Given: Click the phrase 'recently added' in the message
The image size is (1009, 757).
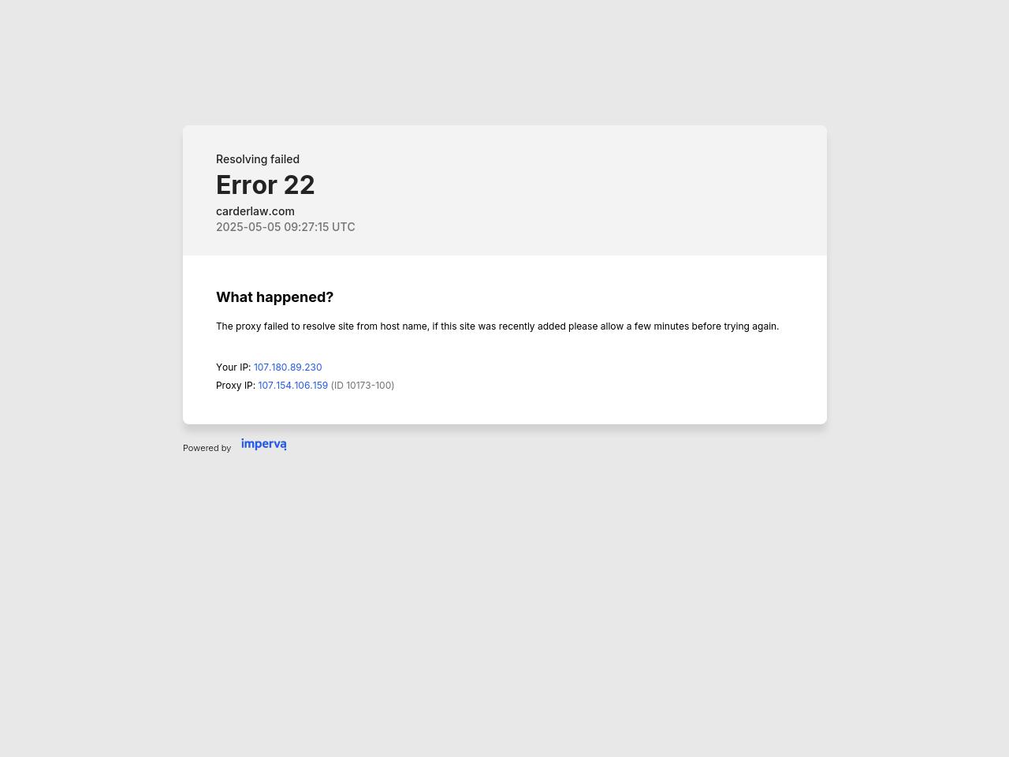Looking at the screenshot, I should [532, 326].
